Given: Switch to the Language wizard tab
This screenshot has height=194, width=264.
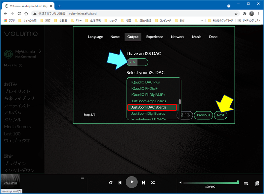Looking at the screenshot, I should point(95,37).
